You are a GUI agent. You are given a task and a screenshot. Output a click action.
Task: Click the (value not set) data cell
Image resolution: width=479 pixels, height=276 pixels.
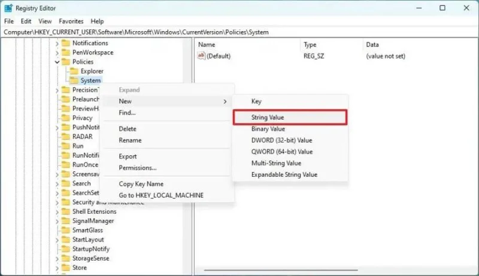click(386, 56)
